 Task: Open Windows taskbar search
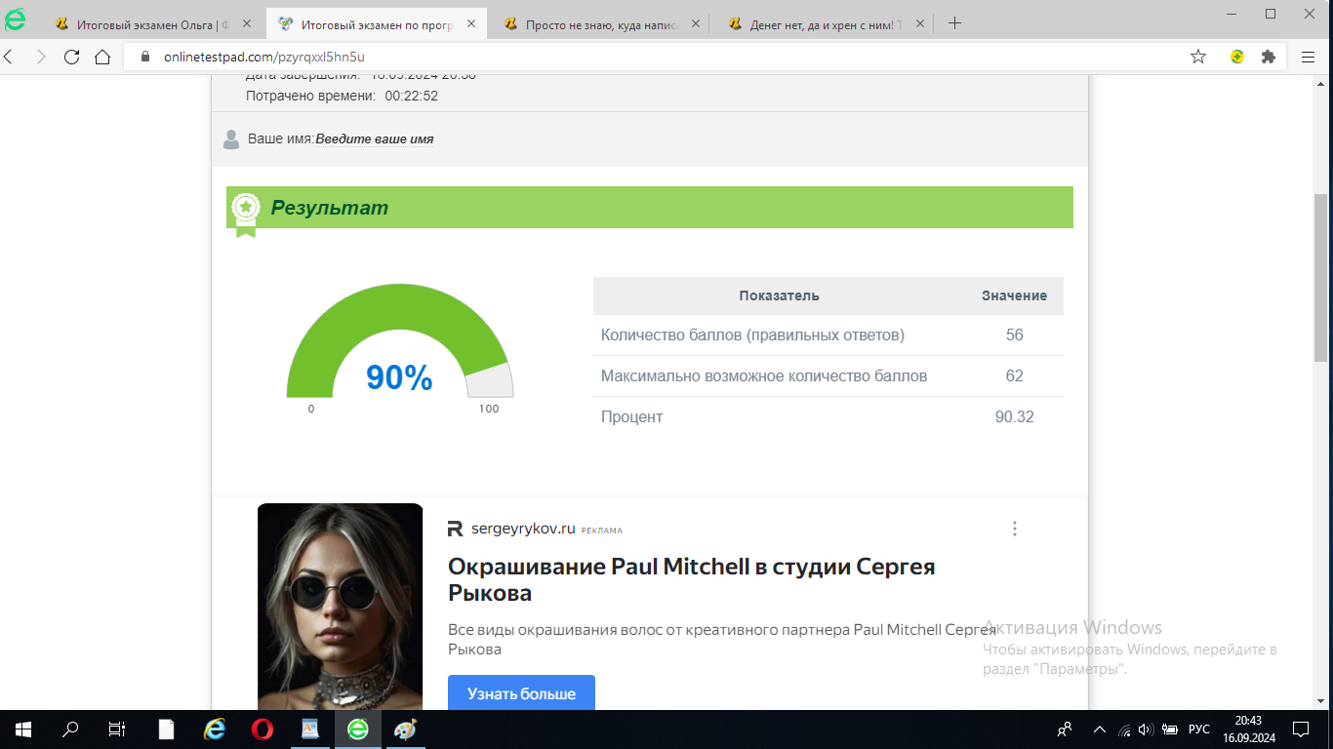(70, 729)
